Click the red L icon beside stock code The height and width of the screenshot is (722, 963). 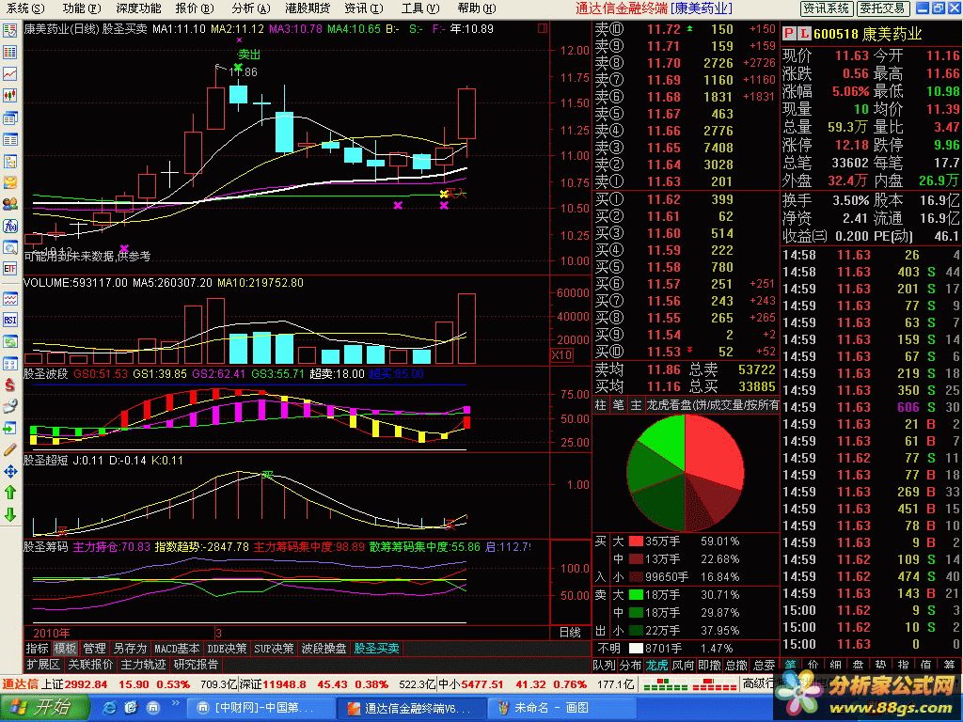(x=803, y=34)
